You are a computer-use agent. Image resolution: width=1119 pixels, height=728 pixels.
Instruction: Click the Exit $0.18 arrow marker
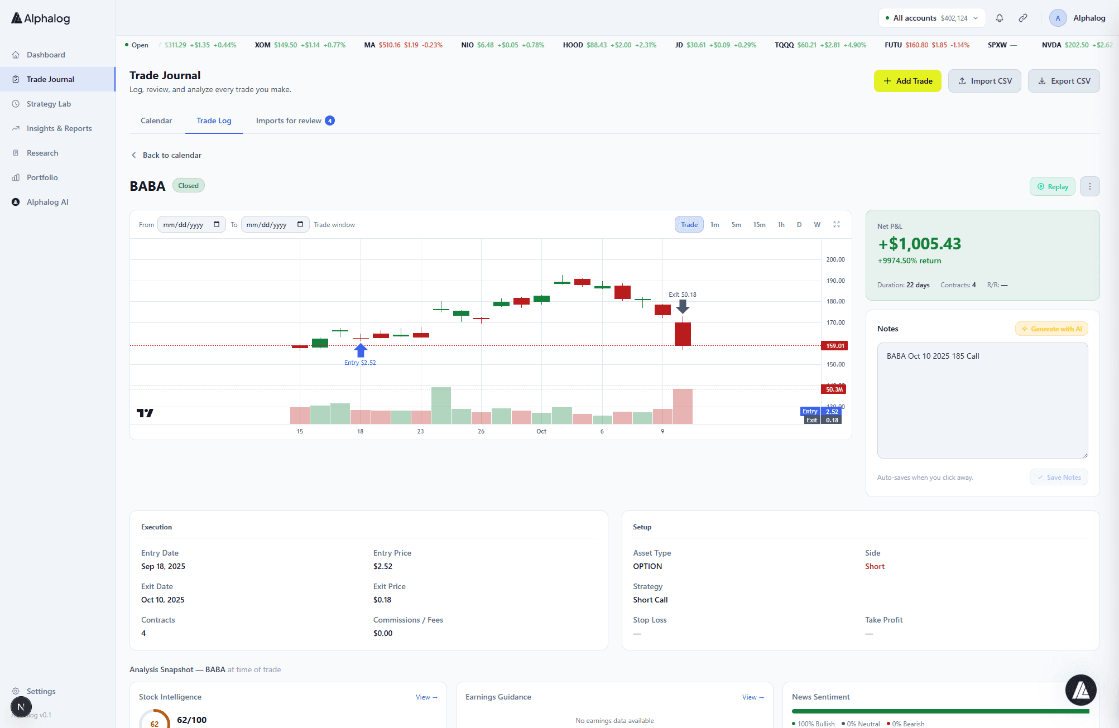pyautogui.click(x=683, y=306)
